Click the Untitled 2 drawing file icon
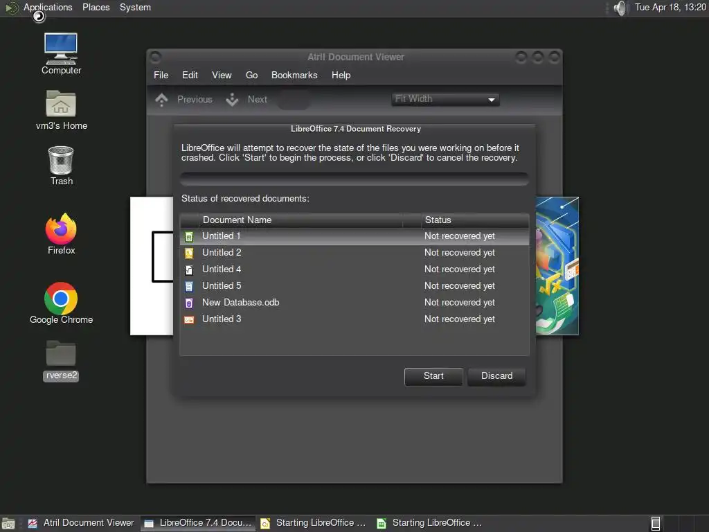 coord(189,253)
